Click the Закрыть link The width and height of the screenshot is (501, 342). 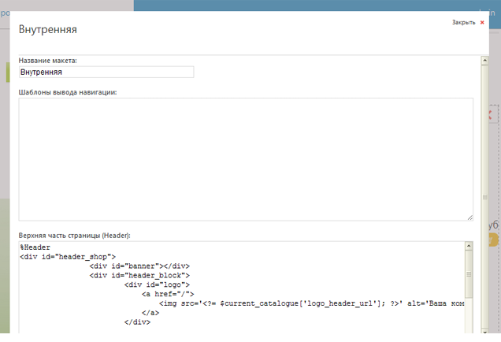463,23
